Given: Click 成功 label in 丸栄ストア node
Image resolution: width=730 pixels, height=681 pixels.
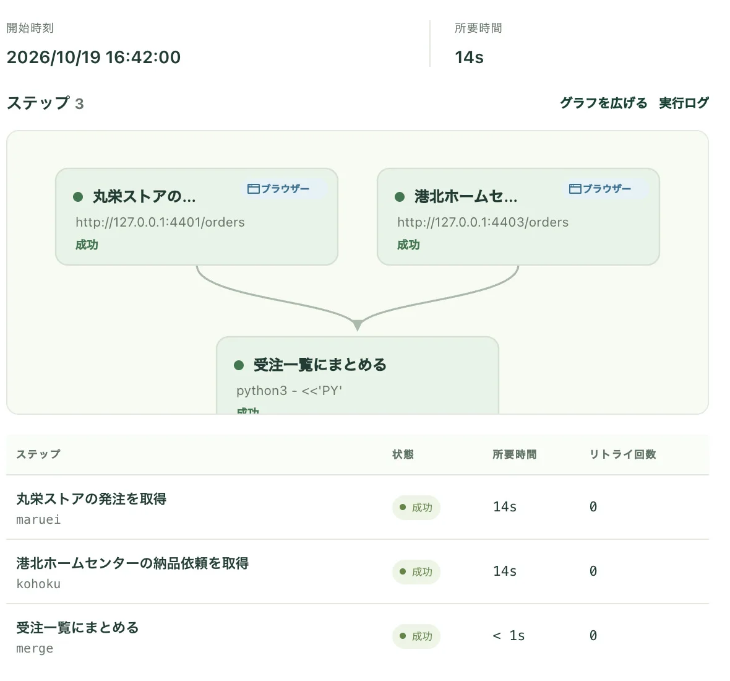Looking at the screenshot, I should [x=87, y=245].
